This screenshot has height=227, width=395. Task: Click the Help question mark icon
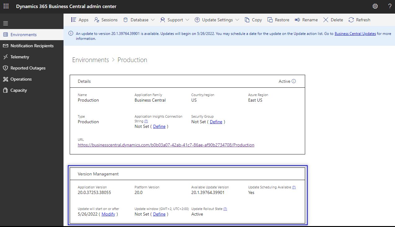click(x=389, y=6)
